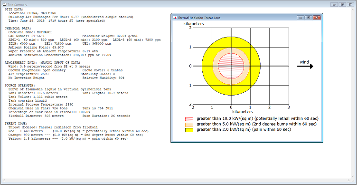This screenshot has width=357, height=185.
Task: Click the 'IDLH: 6000 ppm' text
Action: (x=22, y=44)
